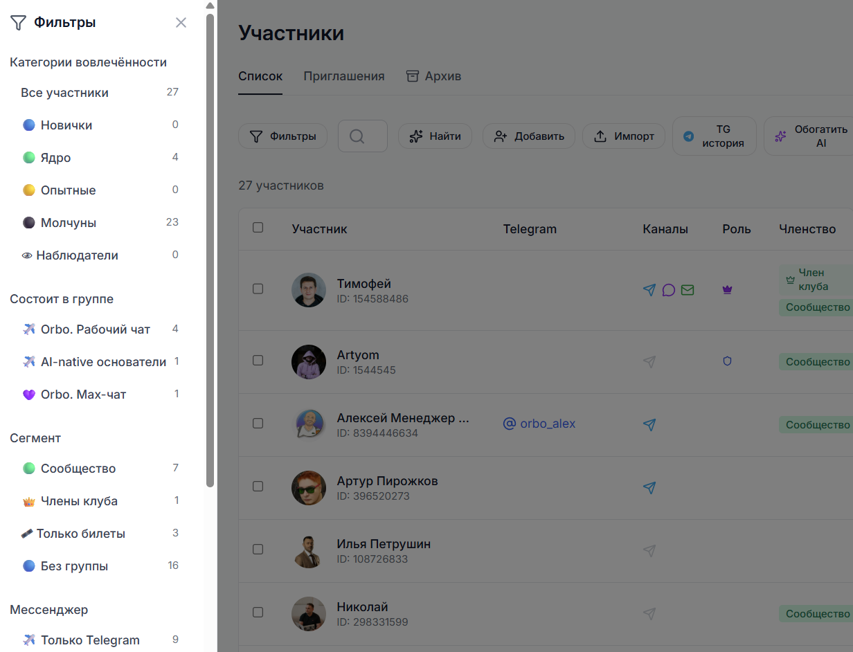
Task: Click the Импорт button
Action: pyautogui.click(x=624, y=136)
